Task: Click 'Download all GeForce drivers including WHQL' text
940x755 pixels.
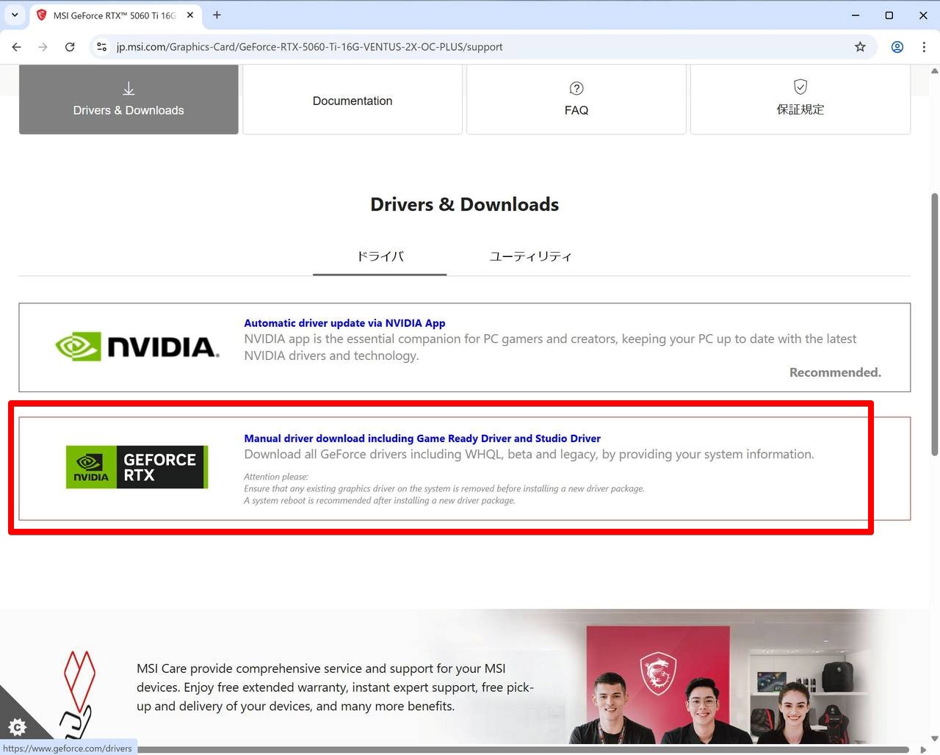Action: tap(529, 455)
